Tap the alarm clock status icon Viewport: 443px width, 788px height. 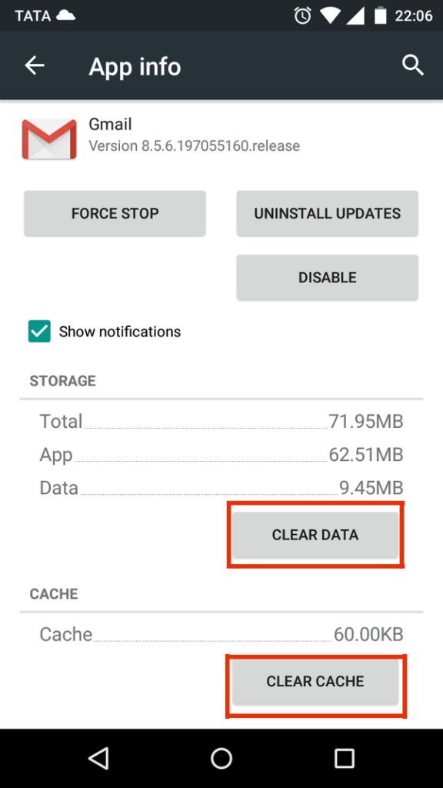tap(301, 14)
